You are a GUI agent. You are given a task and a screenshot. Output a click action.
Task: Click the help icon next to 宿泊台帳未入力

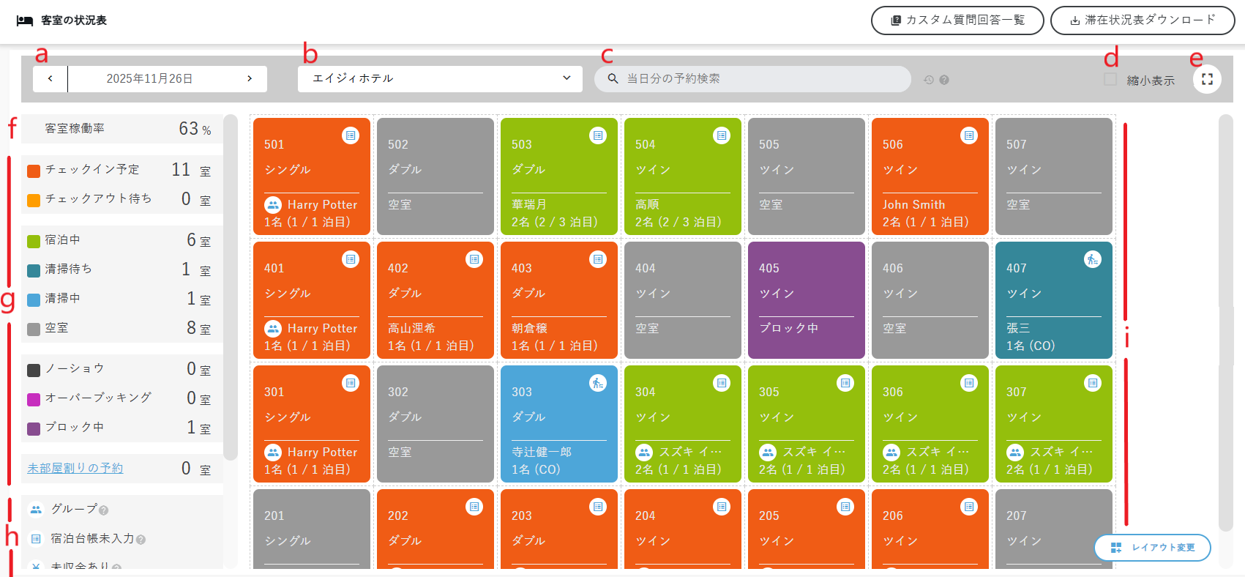[x=141, y=540]
